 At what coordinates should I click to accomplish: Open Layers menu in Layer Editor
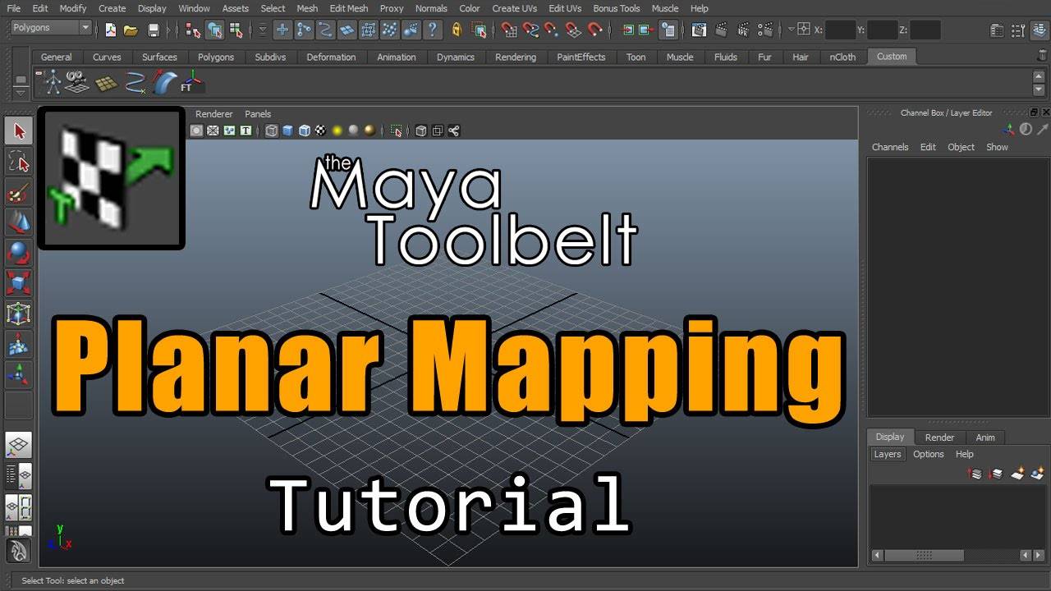pos(887,454)
